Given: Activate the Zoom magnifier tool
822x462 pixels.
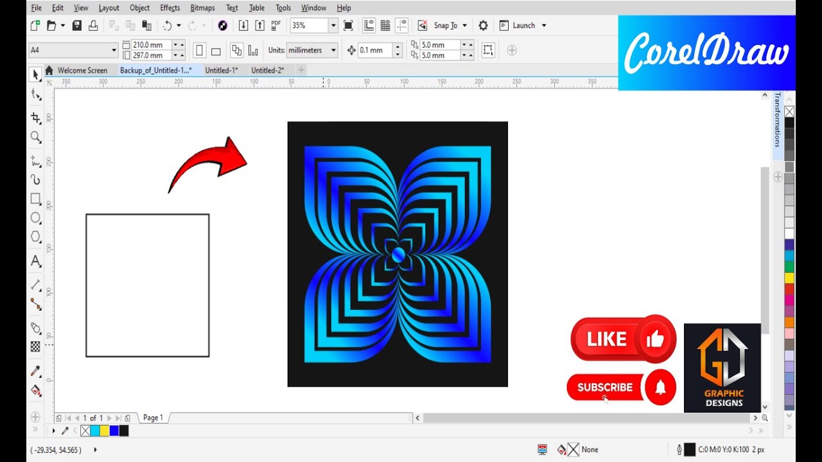Looking at the screenshot, I should pos(36,137).
